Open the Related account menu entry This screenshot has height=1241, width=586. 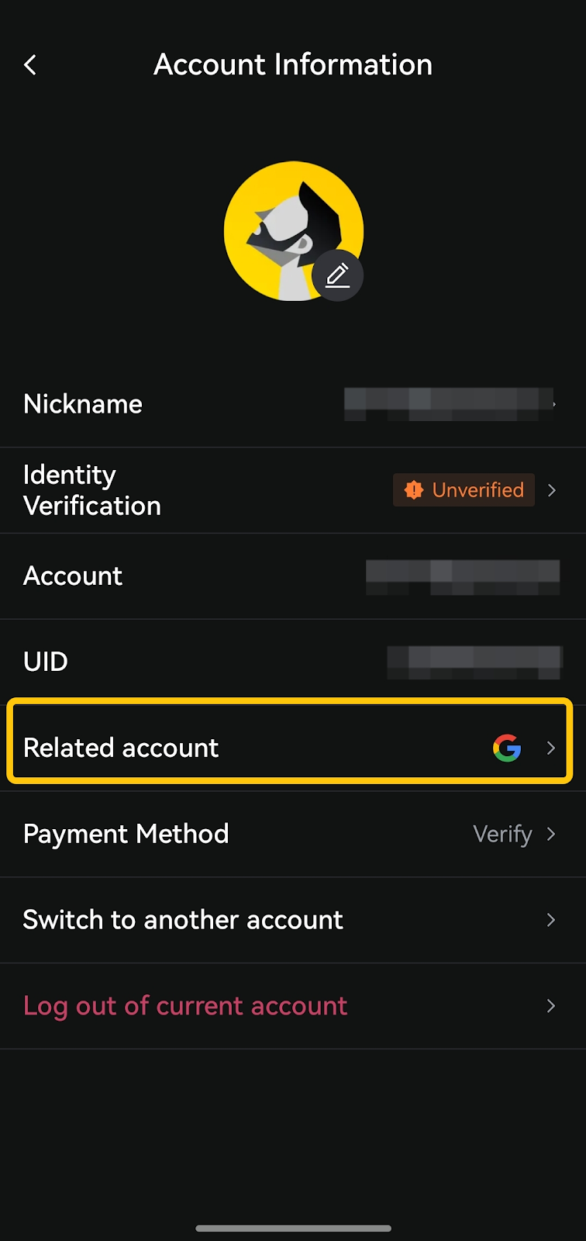click(122, 748)
